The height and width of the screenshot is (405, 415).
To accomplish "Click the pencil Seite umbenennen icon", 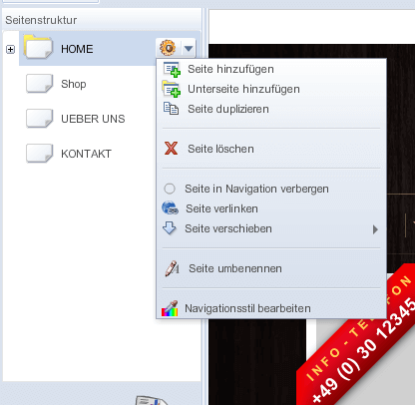I will point(172,268).
